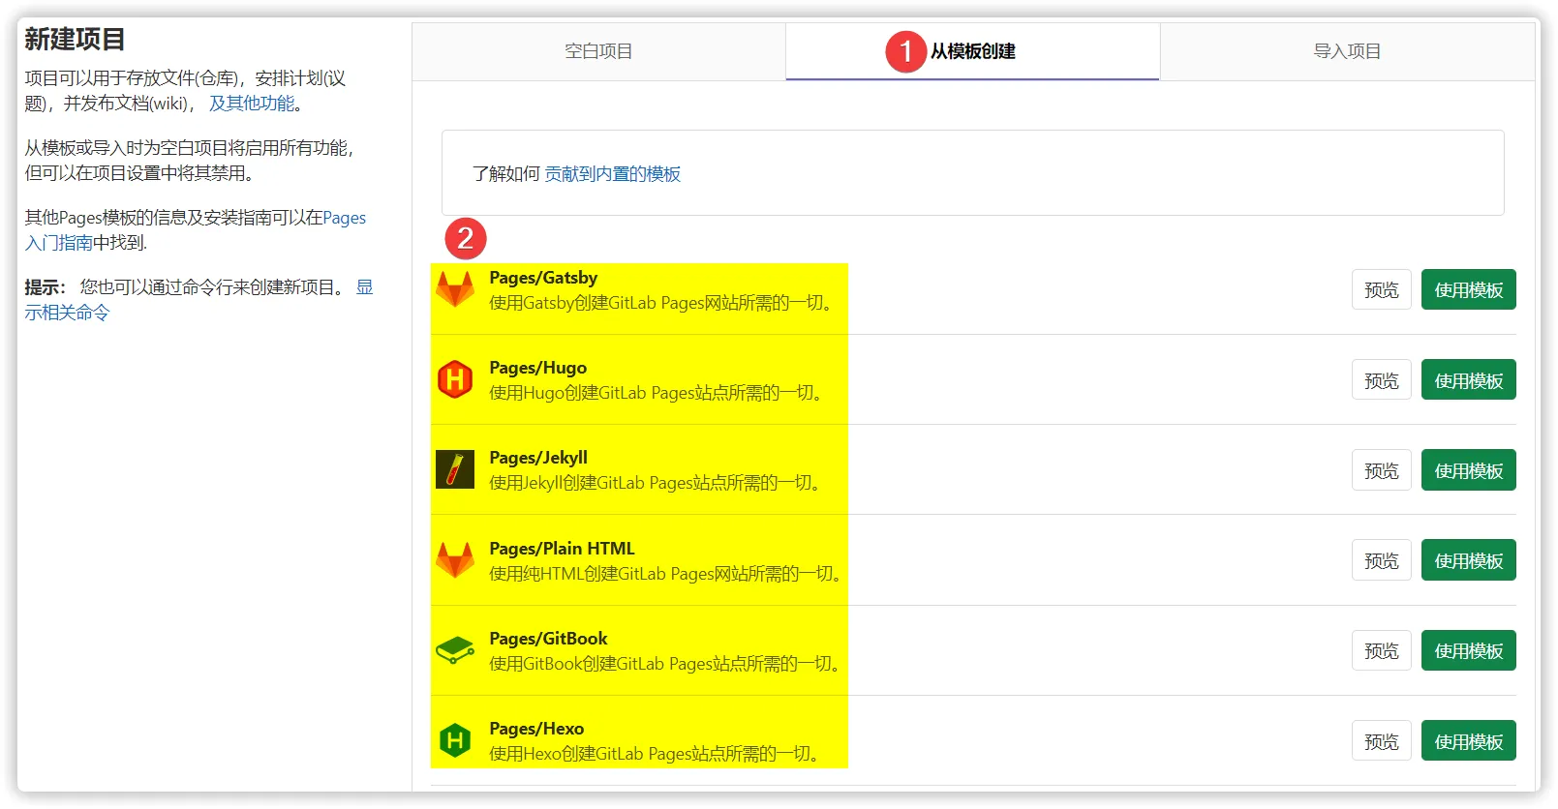Click the GitBook green book icon
Viewport: 1558px width, 809px height.
[x=455, y=650]
